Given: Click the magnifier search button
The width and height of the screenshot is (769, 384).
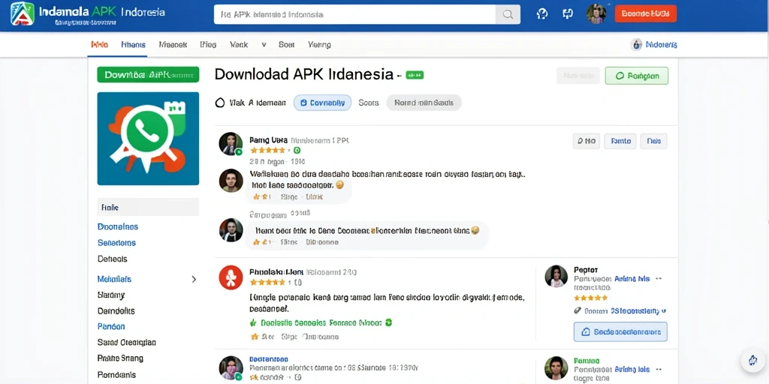Looking at the screenshot, I should coord(508,15).
